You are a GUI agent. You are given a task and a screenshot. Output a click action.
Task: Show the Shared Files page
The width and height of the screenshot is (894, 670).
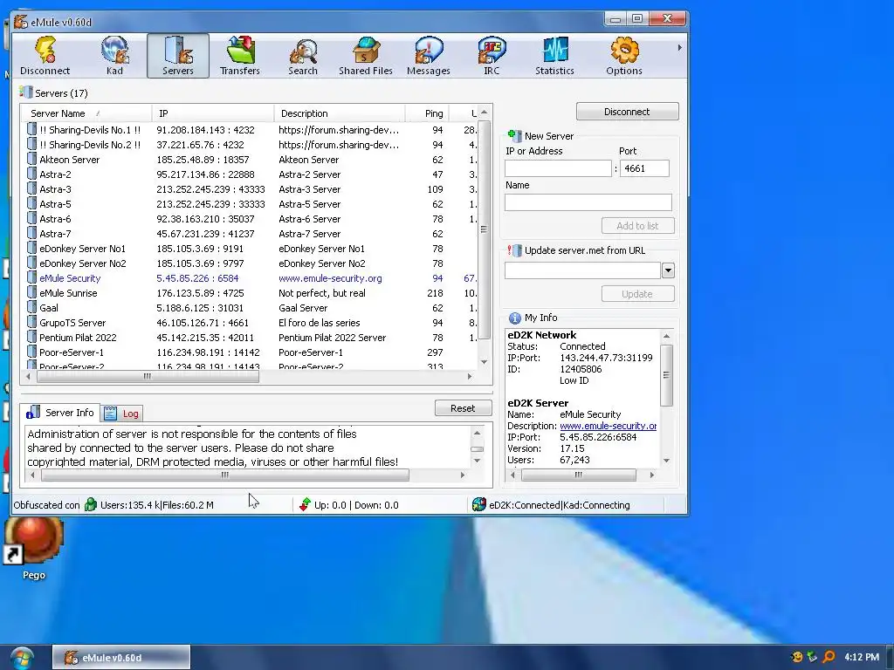(366, 56)
